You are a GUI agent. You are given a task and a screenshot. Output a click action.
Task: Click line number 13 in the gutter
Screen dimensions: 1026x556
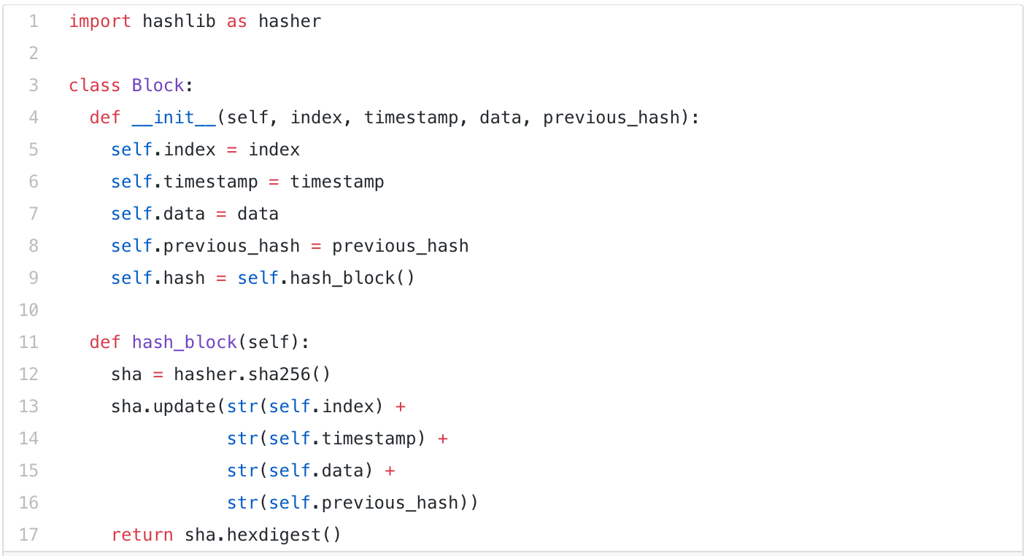pos(29,406)
